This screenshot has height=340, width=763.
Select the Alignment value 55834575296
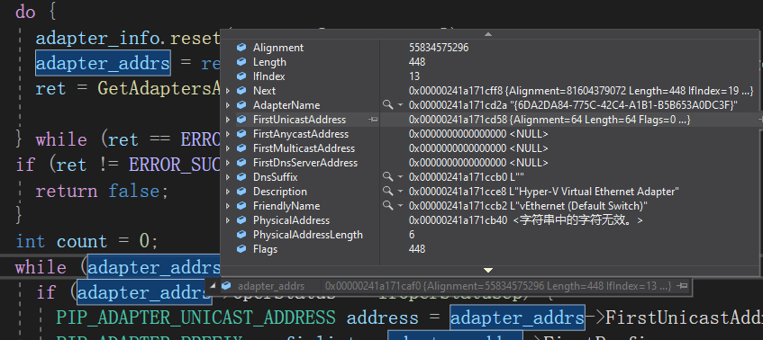click(x=439, y=48)
